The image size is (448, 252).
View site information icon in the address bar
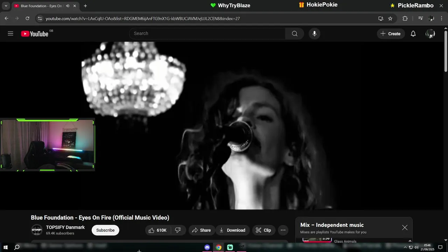[x=40, y=19]
